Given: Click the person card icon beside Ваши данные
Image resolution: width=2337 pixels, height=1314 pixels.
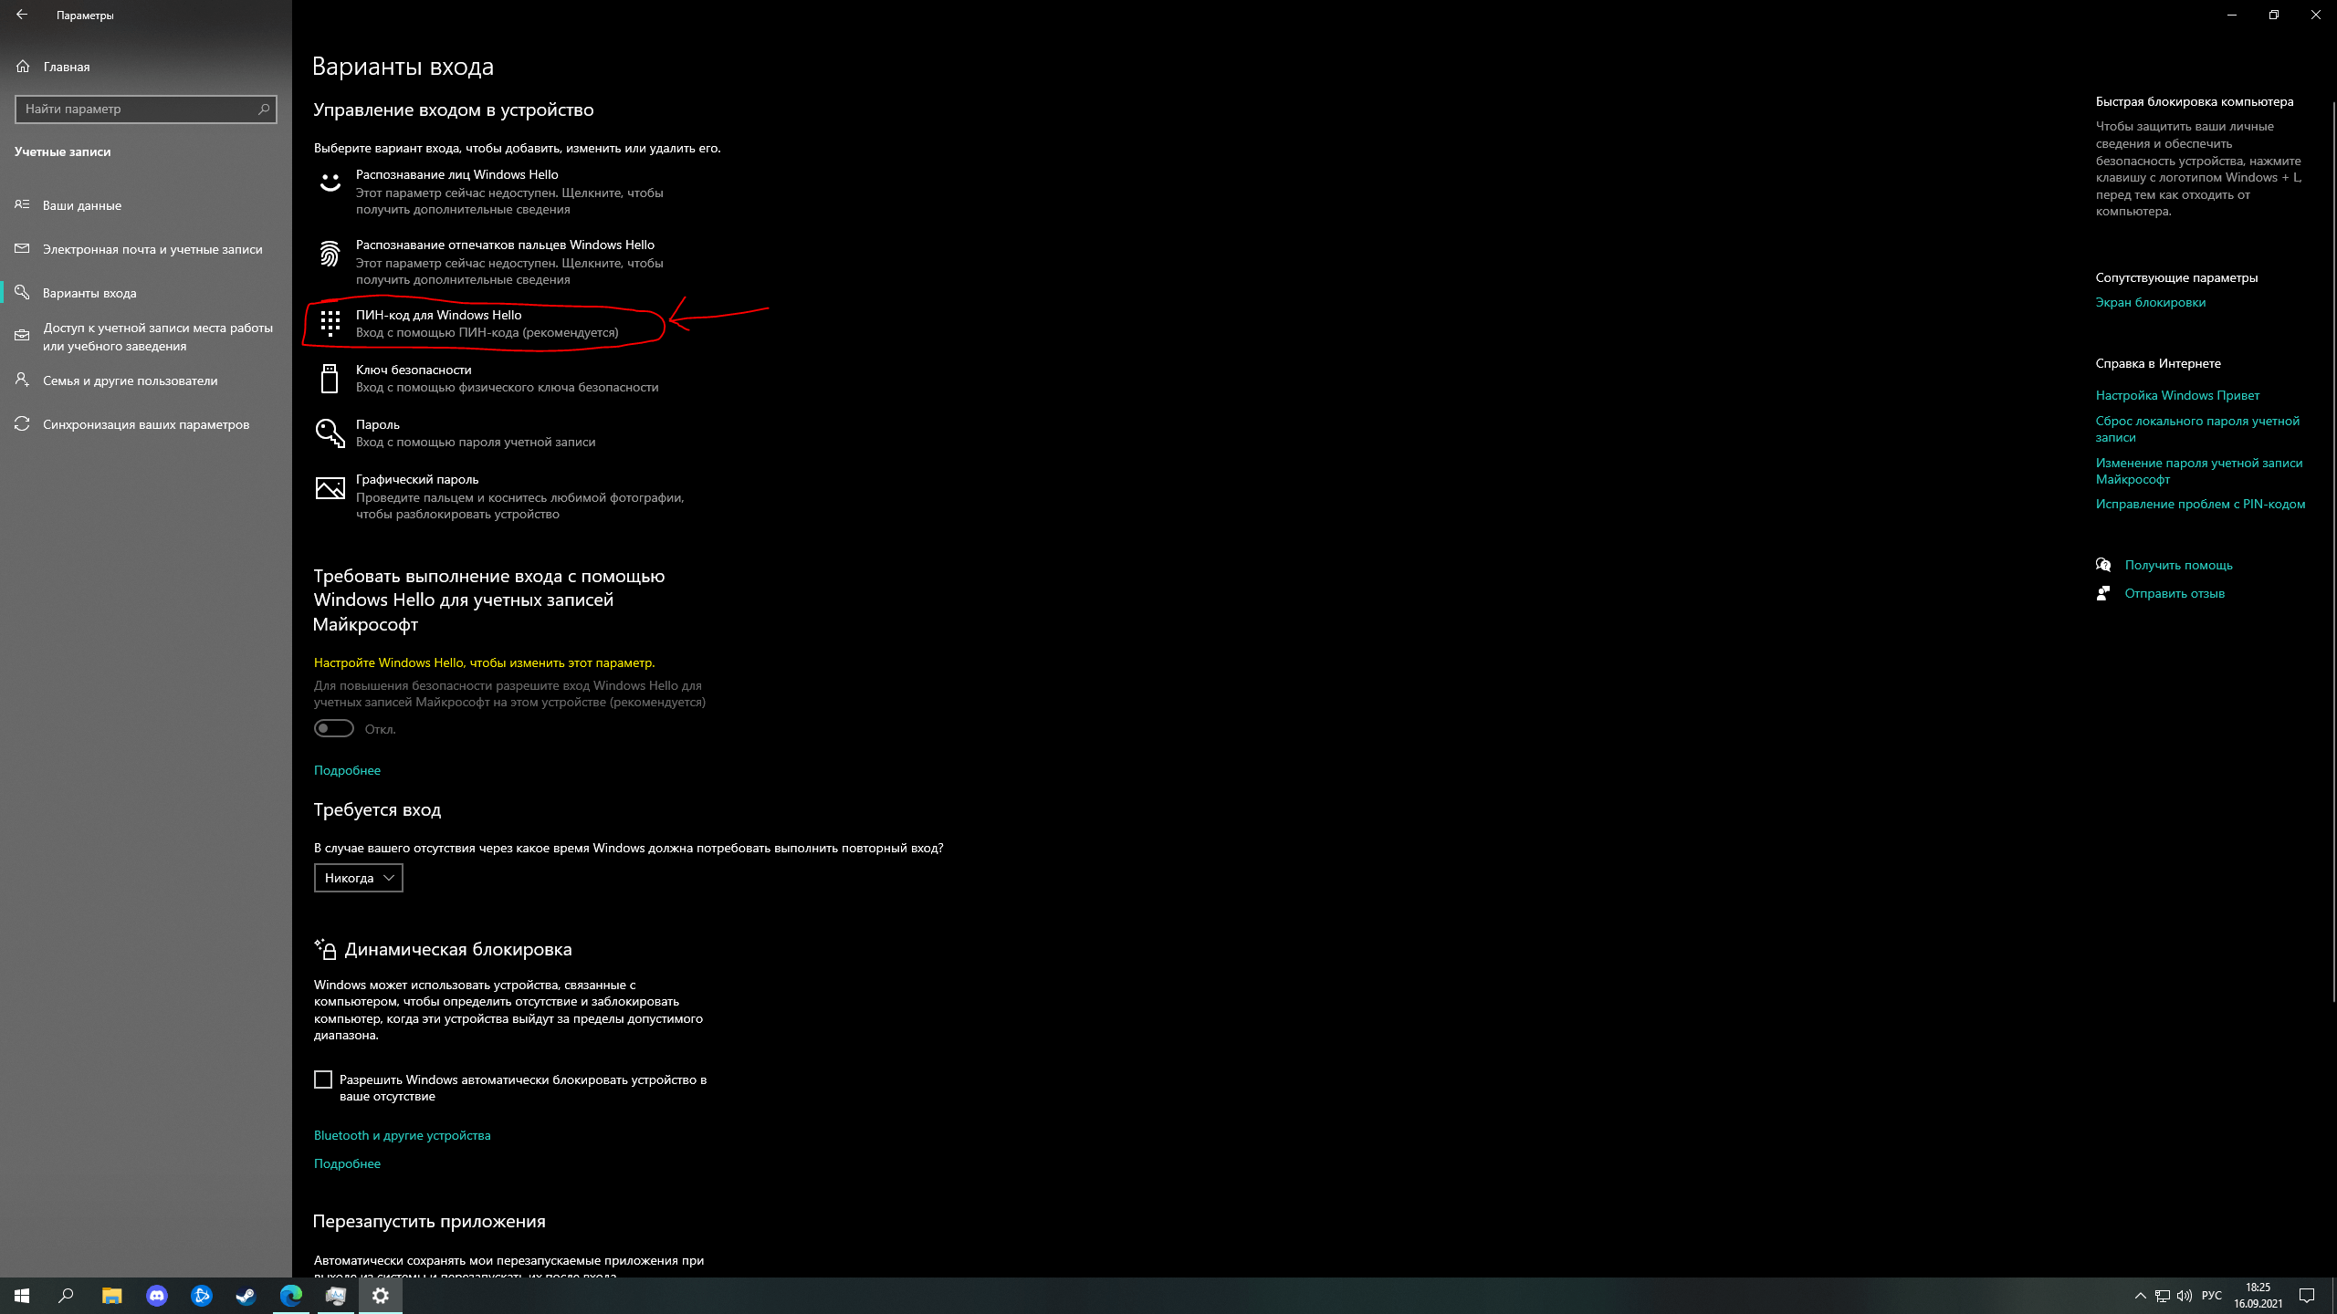Looking at the screenshot, I should point(23,204).
